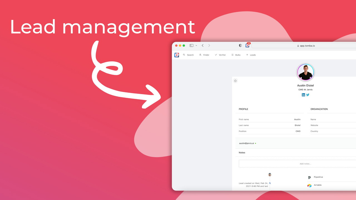Click the austin@jarvis.ai email address
Viewport: 356px width, 200px height.
(x=246, y=143)
